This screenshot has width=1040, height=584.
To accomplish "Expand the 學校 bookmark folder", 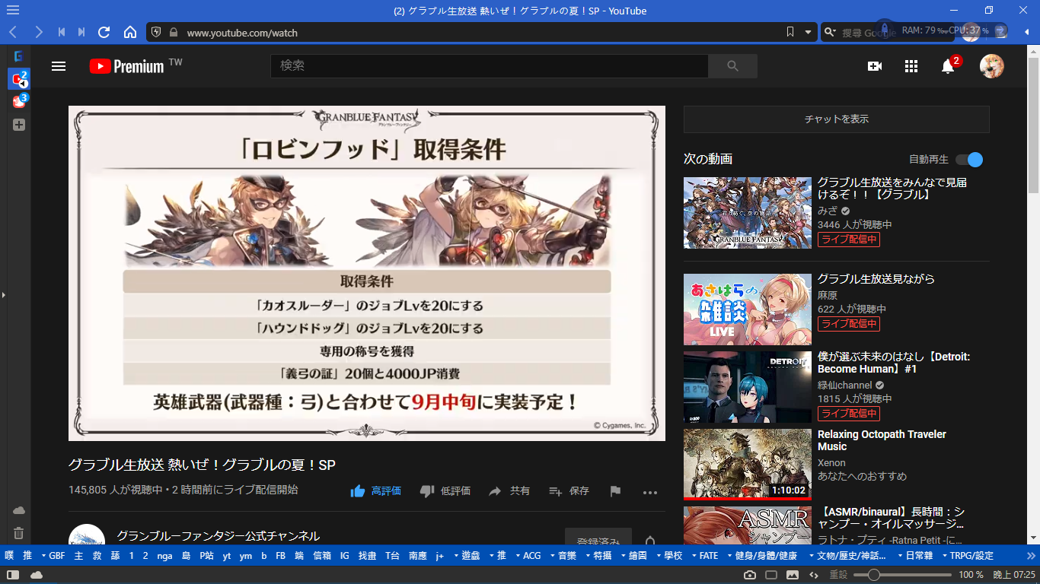I will [x=669, y=556].
